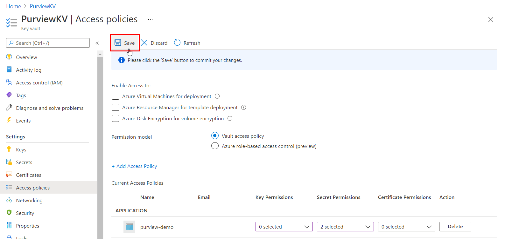
Task: Delete the purview-demo access policy
Action: tap(455, 227)
